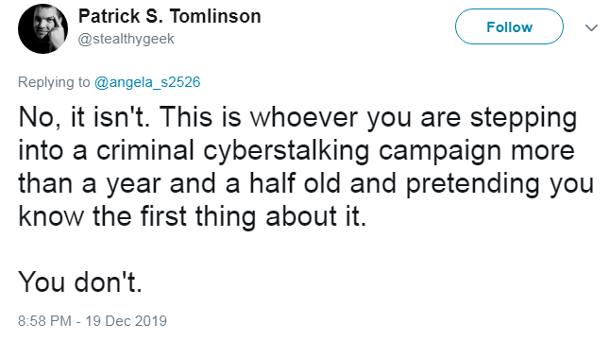Click the surname "Tomlinson" in the header
610x341 pixels.
tap(215, 16)
